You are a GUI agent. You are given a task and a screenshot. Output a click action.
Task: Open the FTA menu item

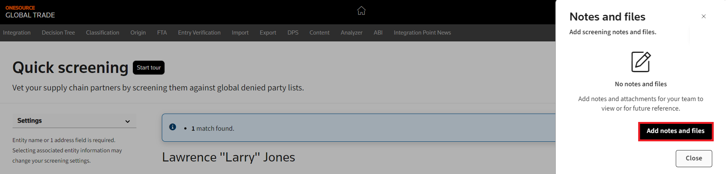[162, 33]
